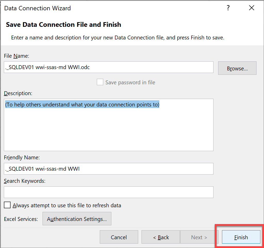Screen dimensions: 264x248
Task: Close the Data Connection Wizard dialog
Action: coord(252,8)
